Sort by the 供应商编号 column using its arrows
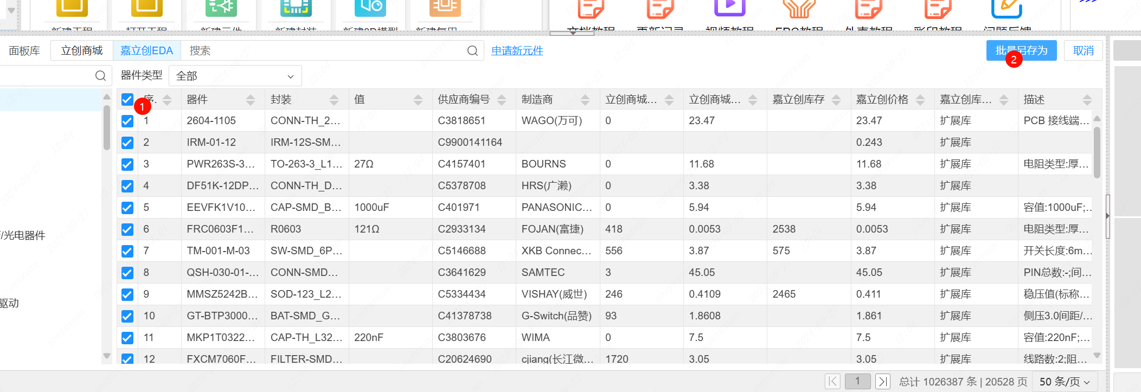The width and height of the screenshot is (1141, 392). pos(502,100)
